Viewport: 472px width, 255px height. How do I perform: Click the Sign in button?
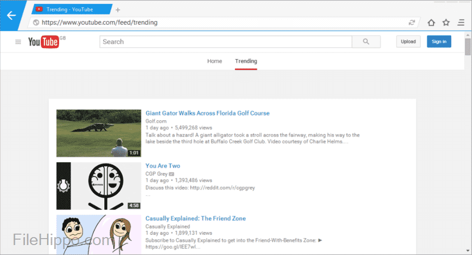point(439,42)
